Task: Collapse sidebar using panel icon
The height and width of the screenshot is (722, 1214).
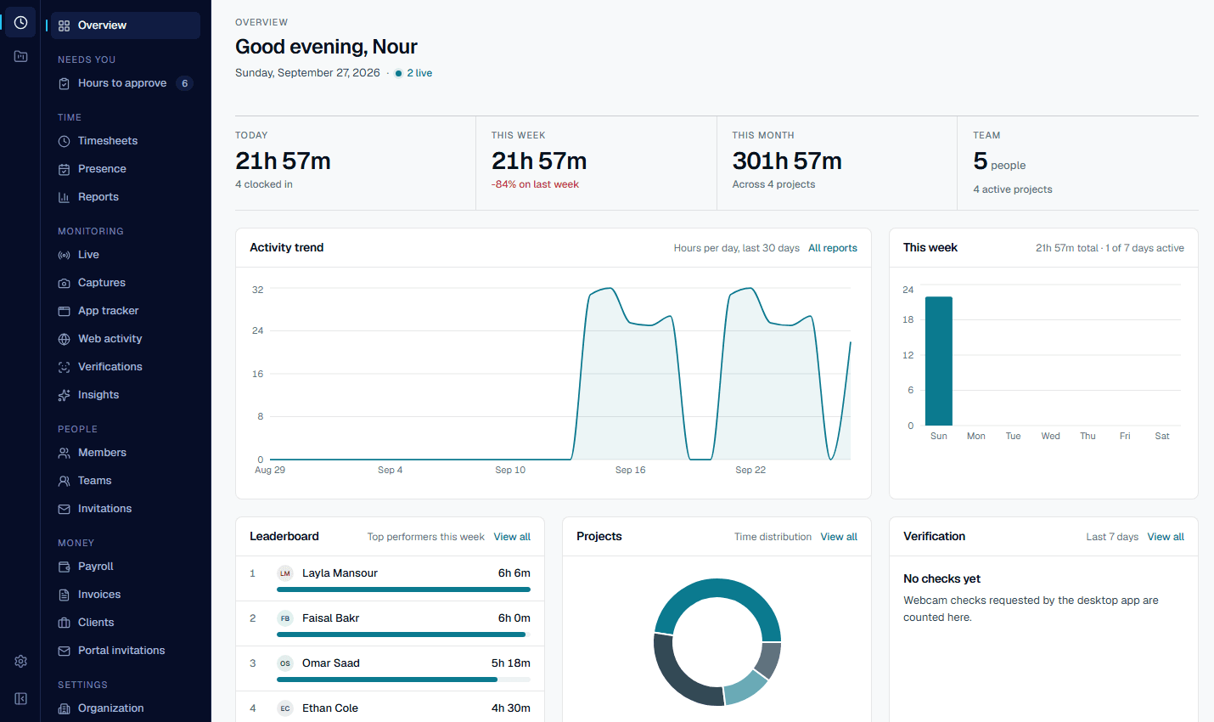Action: (20, 698)
